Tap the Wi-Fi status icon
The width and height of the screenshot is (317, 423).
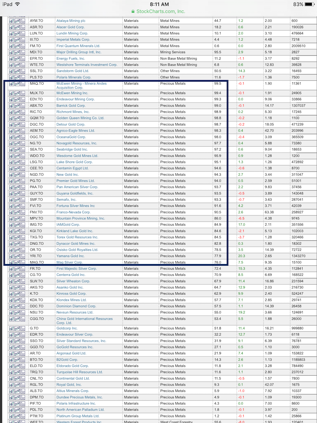(18, 4)
